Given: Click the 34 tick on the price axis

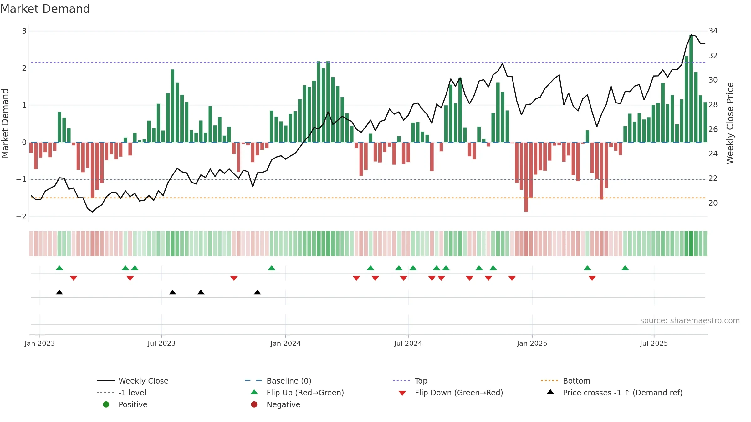Looking at the screenshot, I should point(713,31).
